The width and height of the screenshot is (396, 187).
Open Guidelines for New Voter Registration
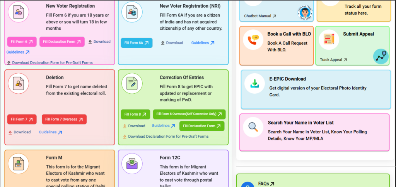tap(18, 52)
